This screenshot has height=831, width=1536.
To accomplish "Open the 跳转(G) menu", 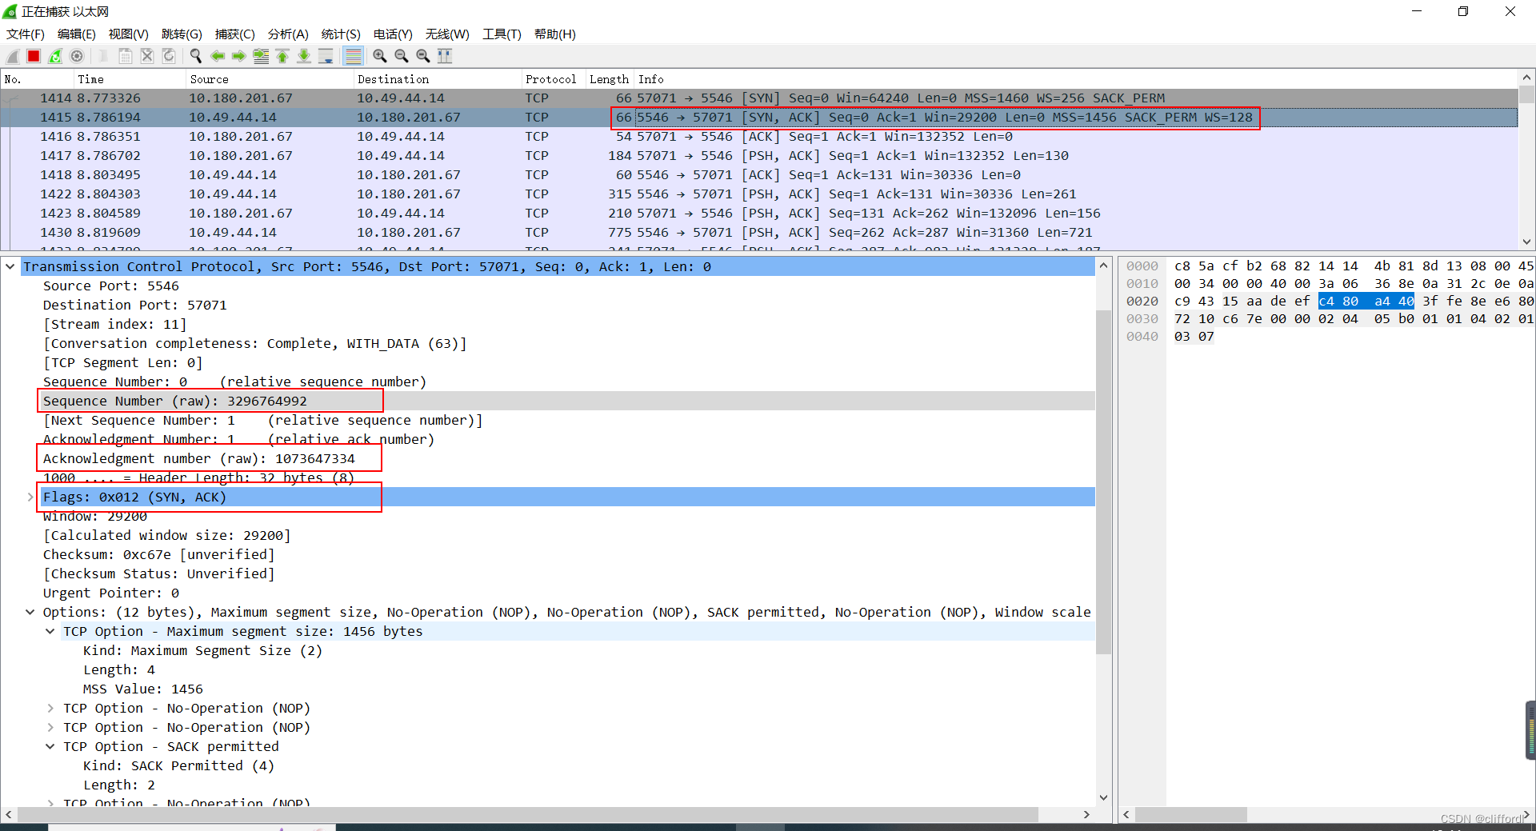I will click(182, 34).
